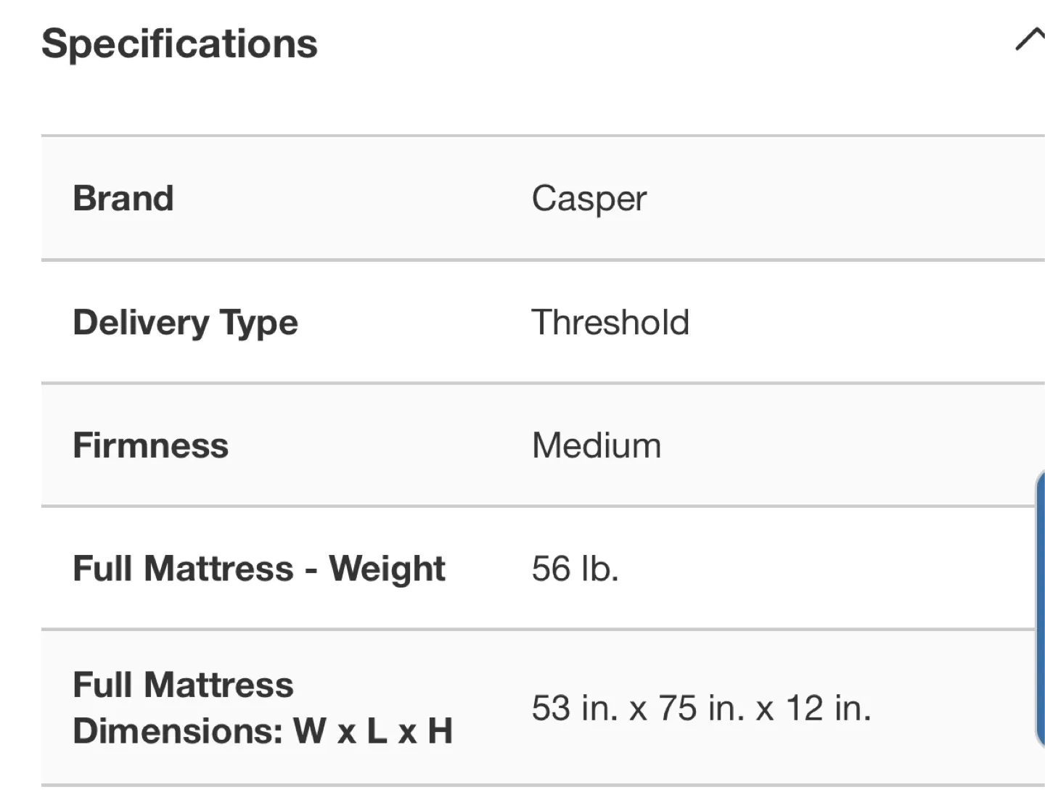The height and width of the screenshot is (803, 1045).
Task: Select the 56 lb. weight value
Action: tap(576, 569)
